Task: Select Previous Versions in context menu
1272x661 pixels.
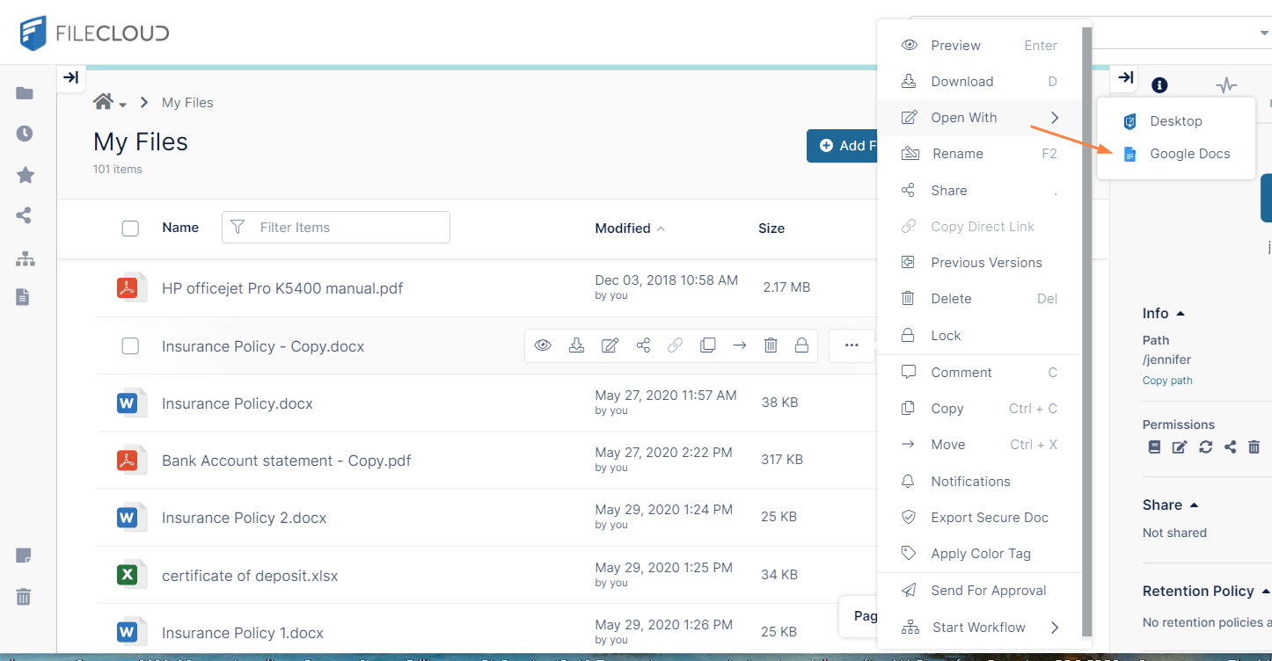Action: point(986,262)
